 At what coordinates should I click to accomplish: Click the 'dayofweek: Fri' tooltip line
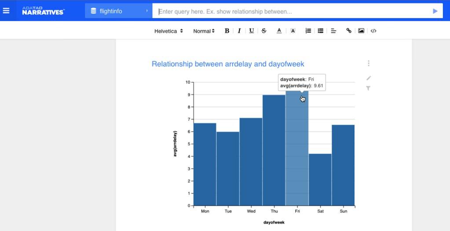(297, 79)
